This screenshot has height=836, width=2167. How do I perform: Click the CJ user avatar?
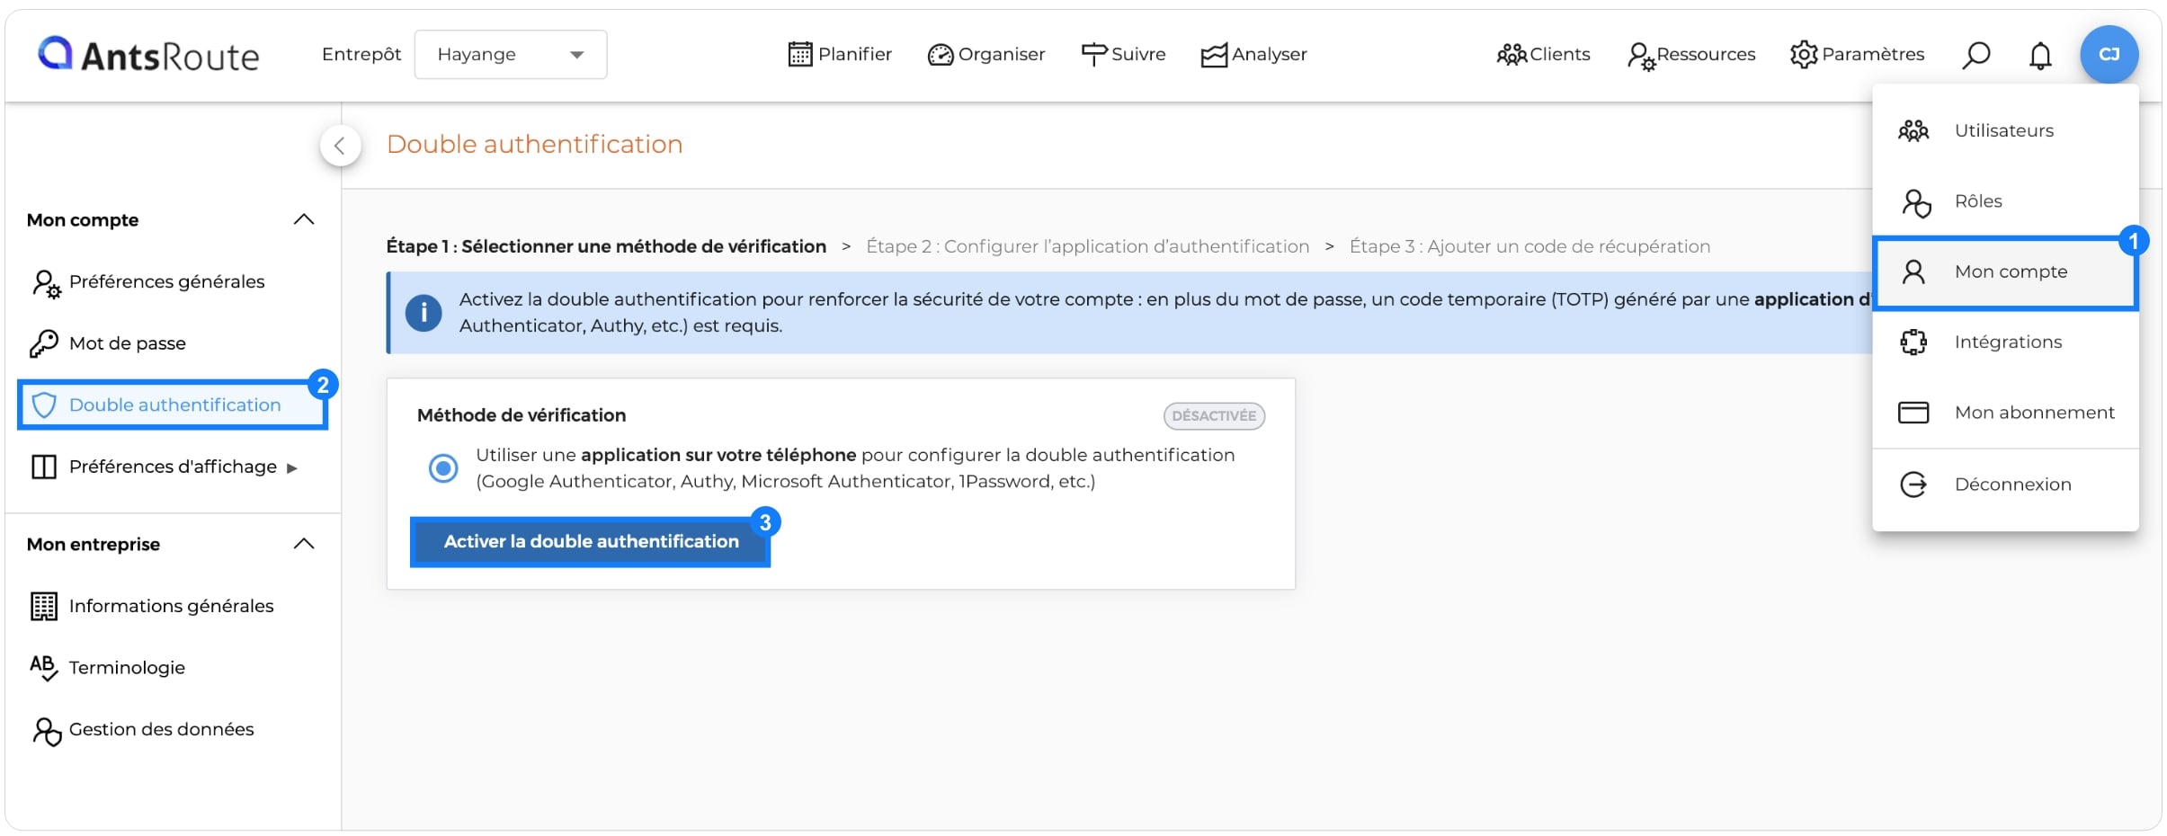pos(2109,55)
